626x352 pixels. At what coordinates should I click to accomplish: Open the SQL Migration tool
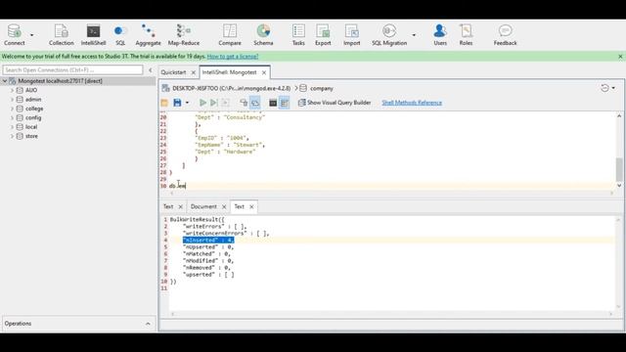389,35
